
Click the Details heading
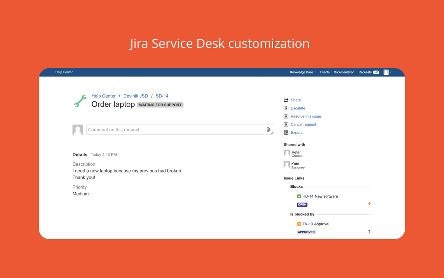[x=80, y=154]
